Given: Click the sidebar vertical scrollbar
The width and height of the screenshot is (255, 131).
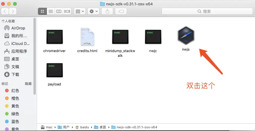Looking at the screenshot, I should 35,56.
